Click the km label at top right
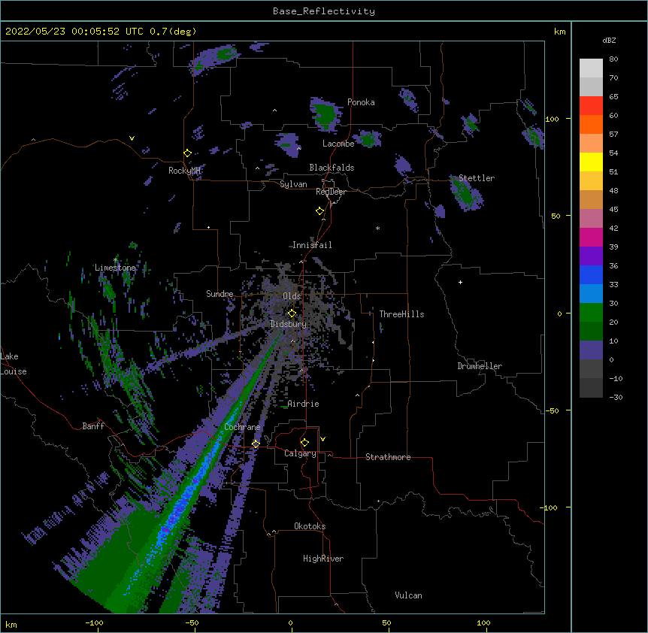 point(559,32)
